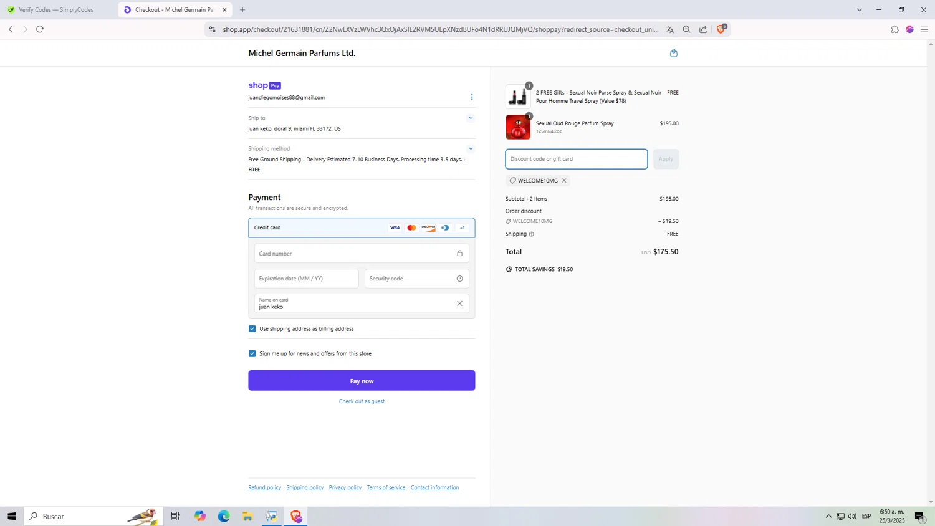935x526 pixels.
Task: Open the profile avatar icon in toolbar
Action: [909, 29]
